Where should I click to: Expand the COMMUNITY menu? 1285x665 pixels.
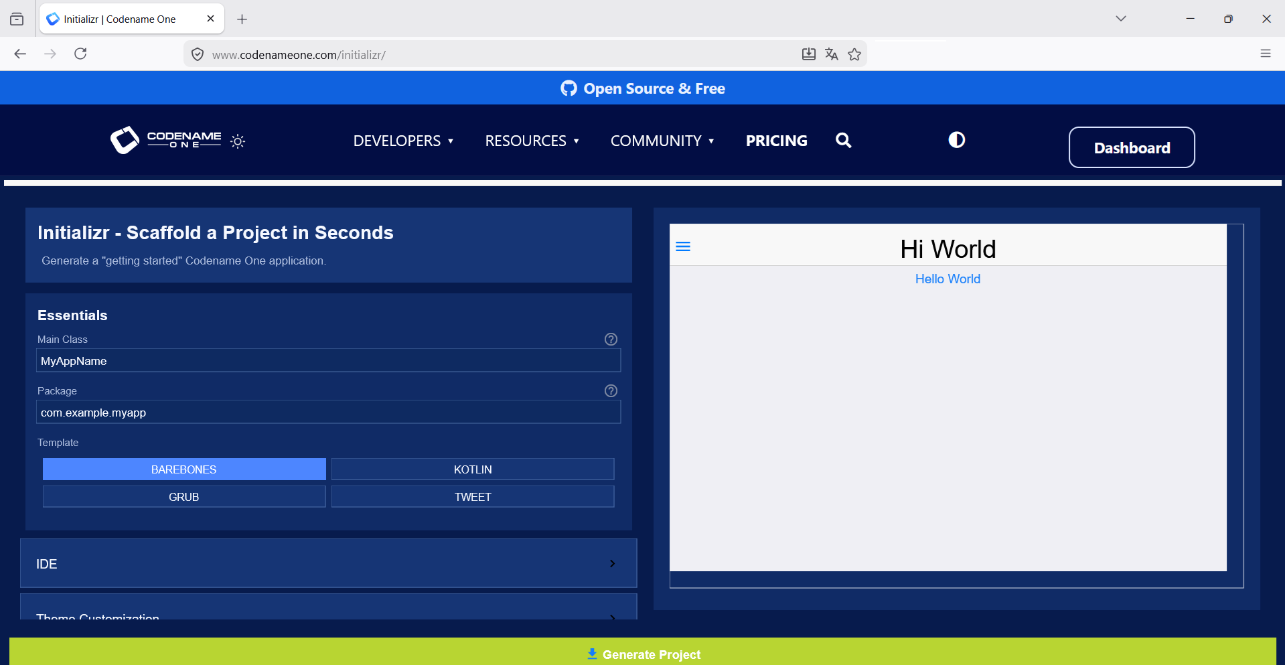(662, 141)
